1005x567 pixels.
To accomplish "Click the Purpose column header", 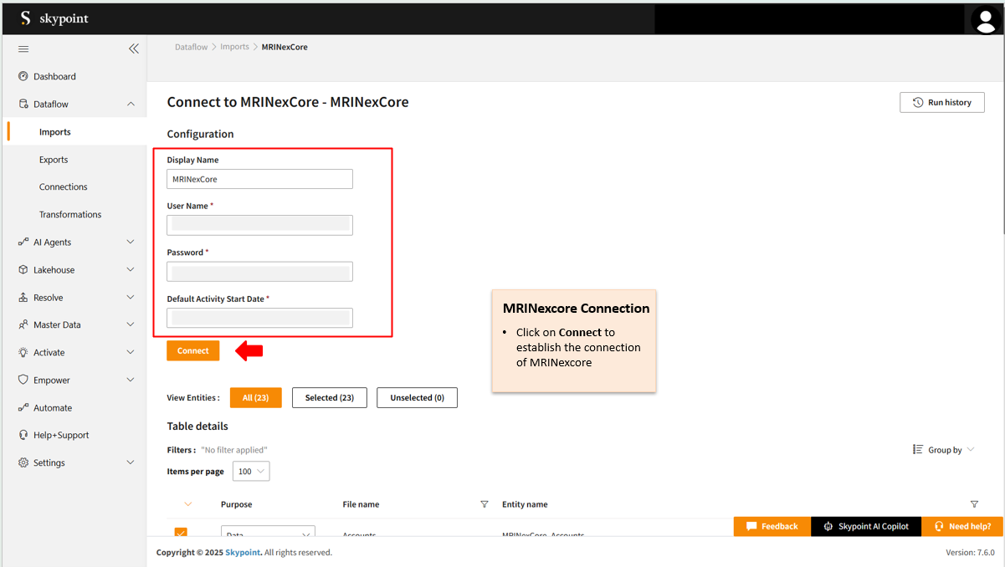I will tap(237, 504).
